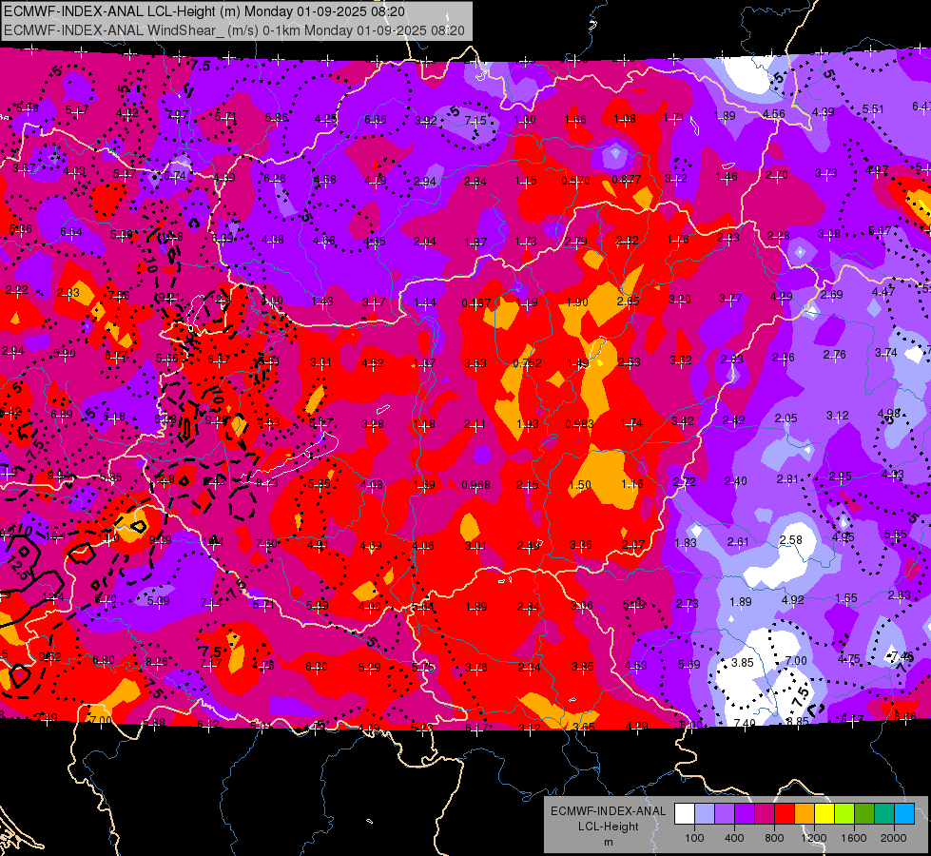Click the white legend swatch above 100
The image size is (931, 856).
[684, 814]
